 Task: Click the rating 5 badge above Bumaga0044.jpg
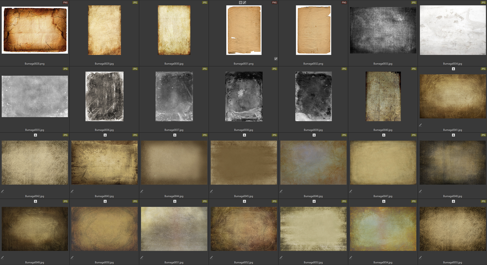pos(175,135)
